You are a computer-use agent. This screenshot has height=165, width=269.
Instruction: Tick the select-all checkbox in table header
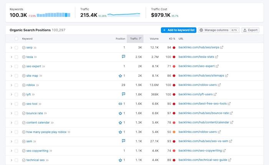[x=16, y=39]
